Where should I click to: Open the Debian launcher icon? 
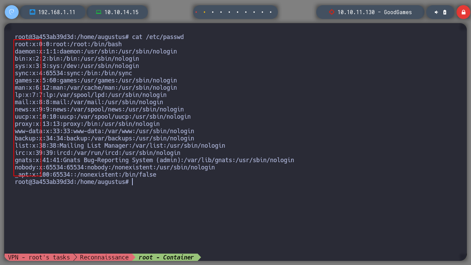coord(12,12)
